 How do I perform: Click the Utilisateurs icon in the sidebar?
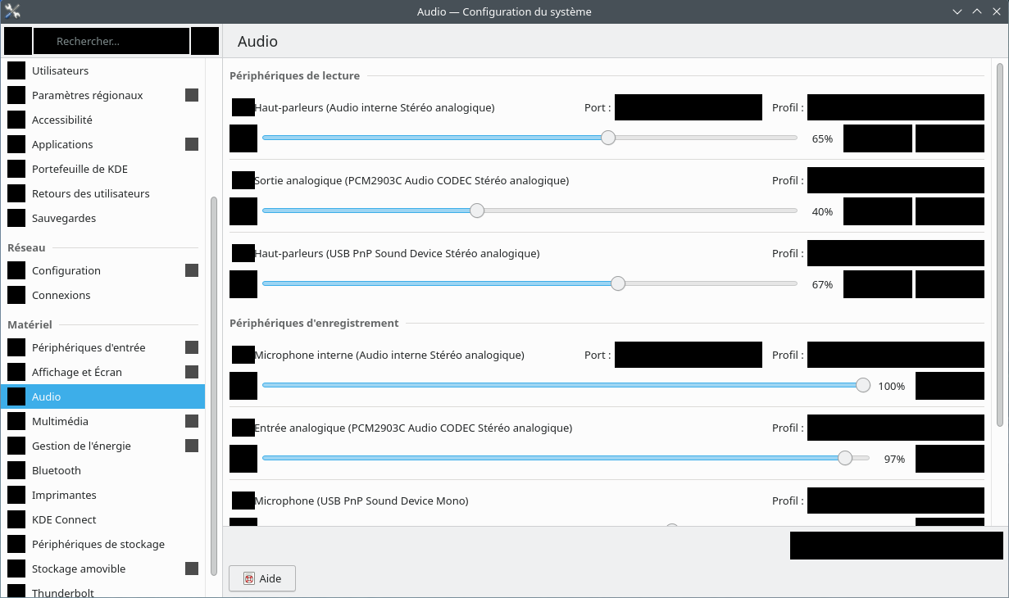point(16,71)
